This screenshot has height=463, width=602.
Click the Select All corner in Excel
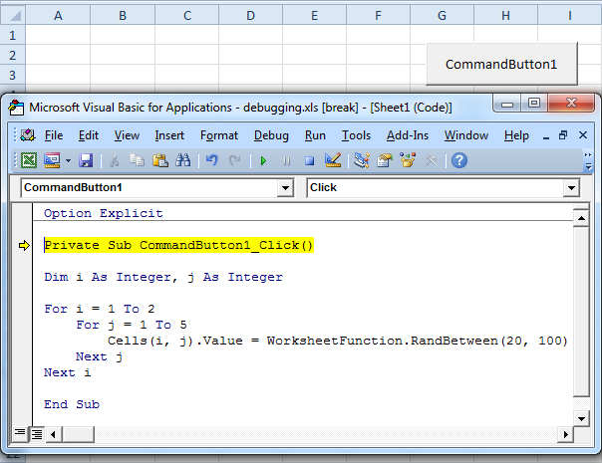pos(13,15)
